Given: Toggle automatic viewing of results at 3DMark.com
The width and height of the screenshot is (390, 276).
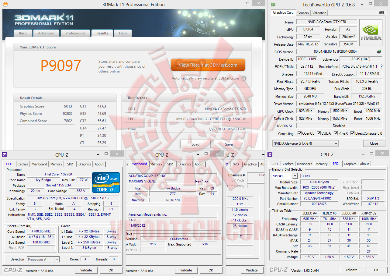Looking at the screenshot, I should point(243,78).
